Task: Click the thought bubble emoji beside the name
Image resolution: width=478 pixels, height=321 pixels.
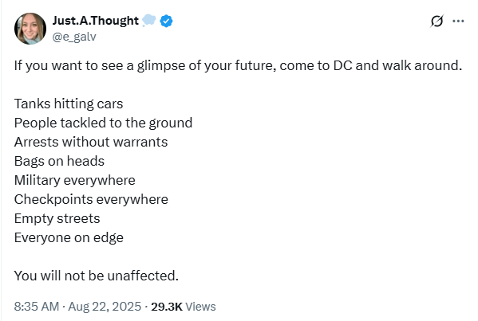Action: pyautogui.click(x=148, y=21)
